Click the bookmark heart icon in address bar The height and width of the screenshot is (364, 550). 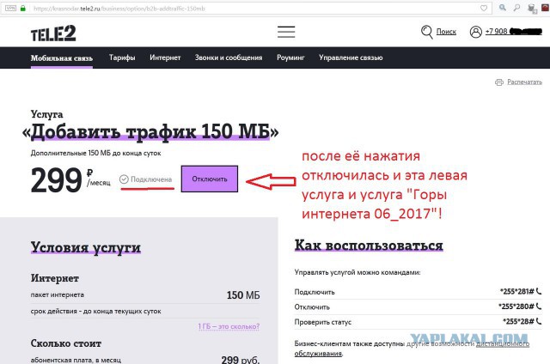point(484,8)
